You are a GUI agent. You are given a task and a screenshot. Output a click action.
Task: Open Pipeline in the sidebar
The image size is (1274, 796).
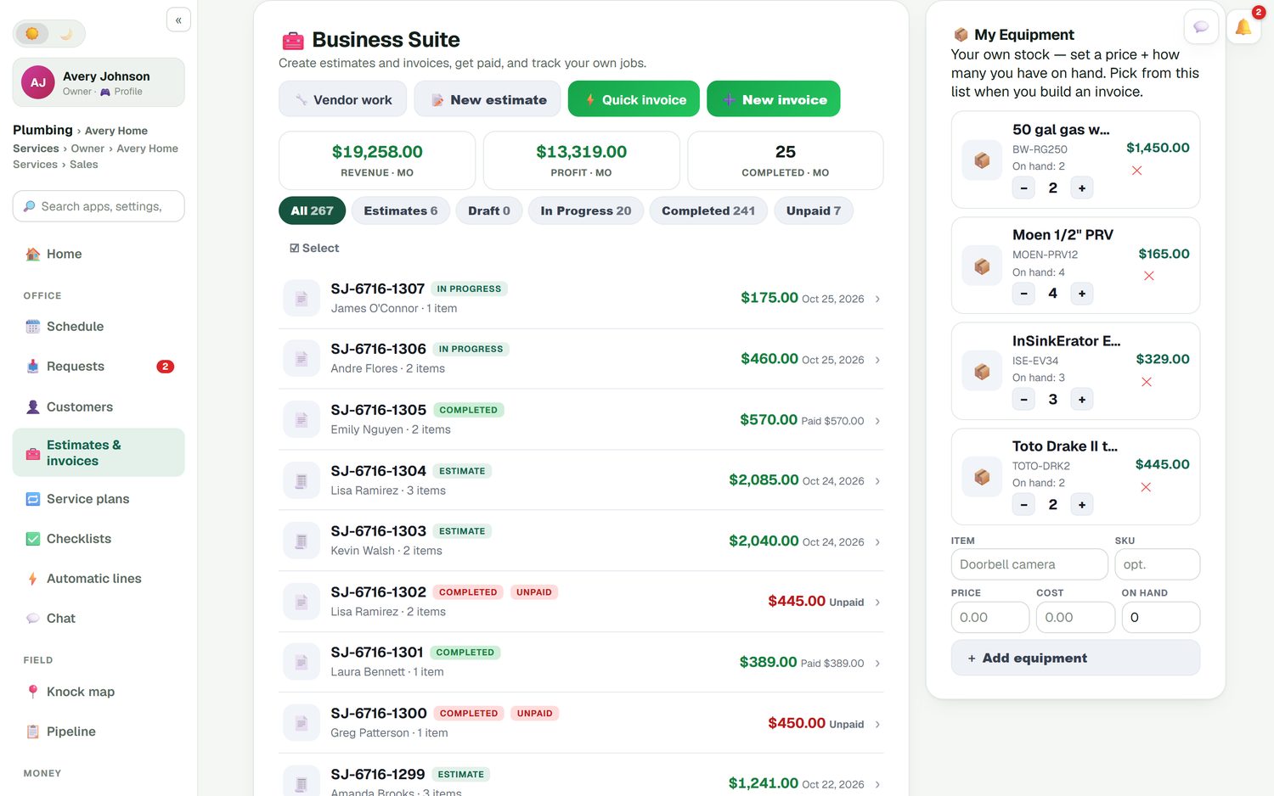click(99, 732)
